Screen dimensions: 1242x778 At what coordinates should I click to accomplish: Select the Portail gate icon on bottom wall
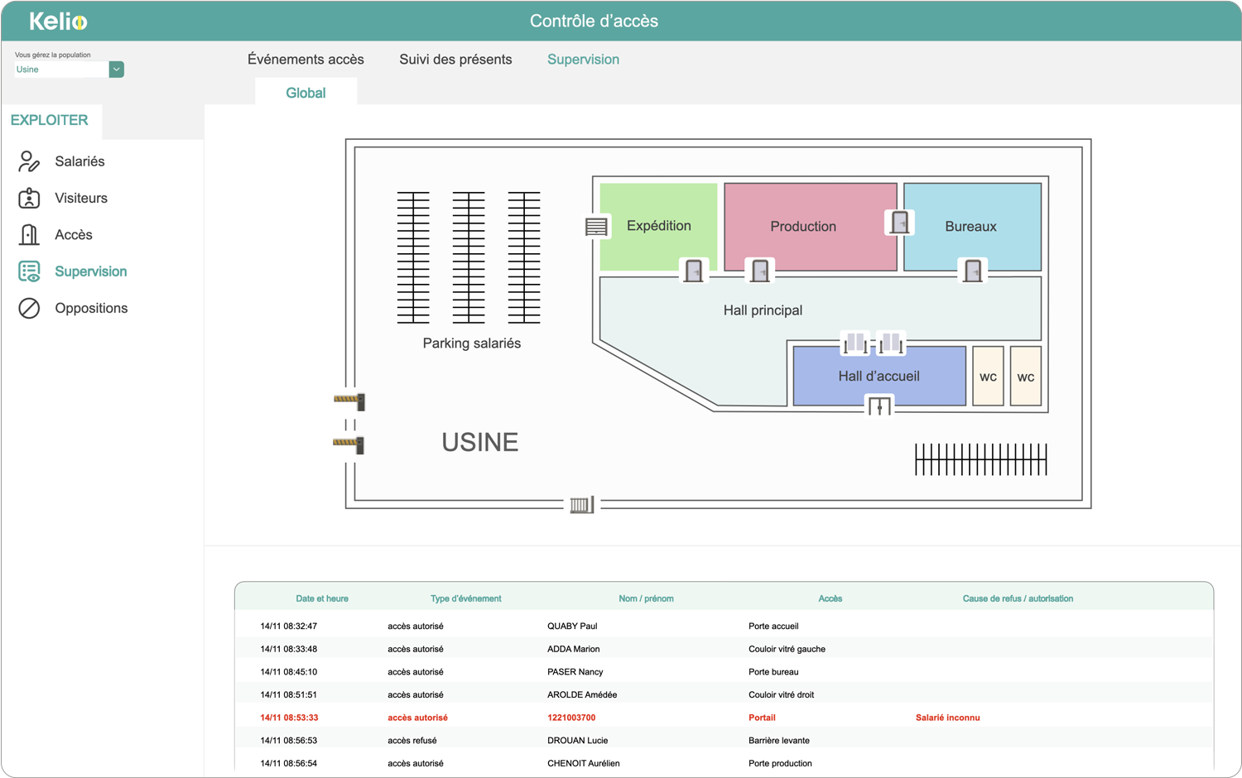click(582, 504)
